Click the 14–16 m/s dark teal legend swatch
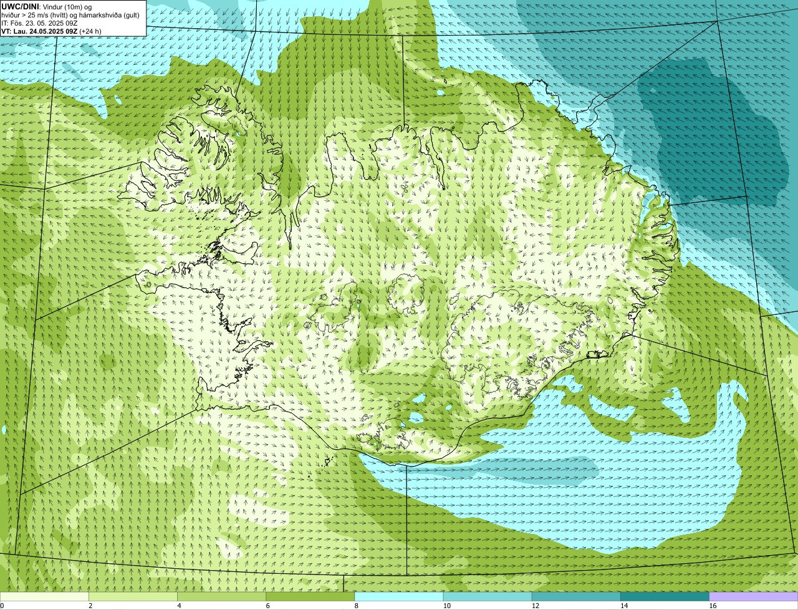The width and height of the screenshot is (798, 610). (665, 596)
